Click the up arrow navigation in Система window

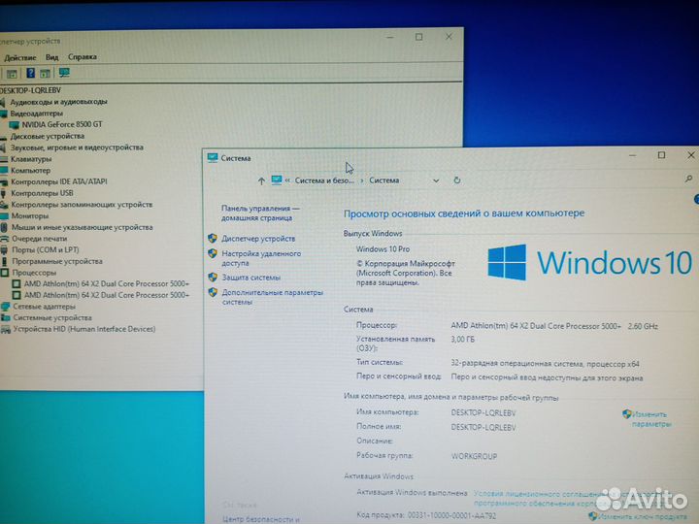point(261,180)
